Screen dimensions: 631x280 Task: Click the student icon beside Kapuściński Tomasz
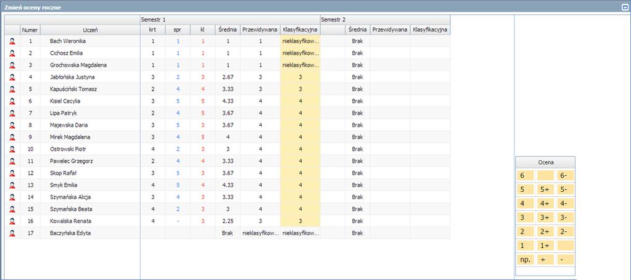12,89
